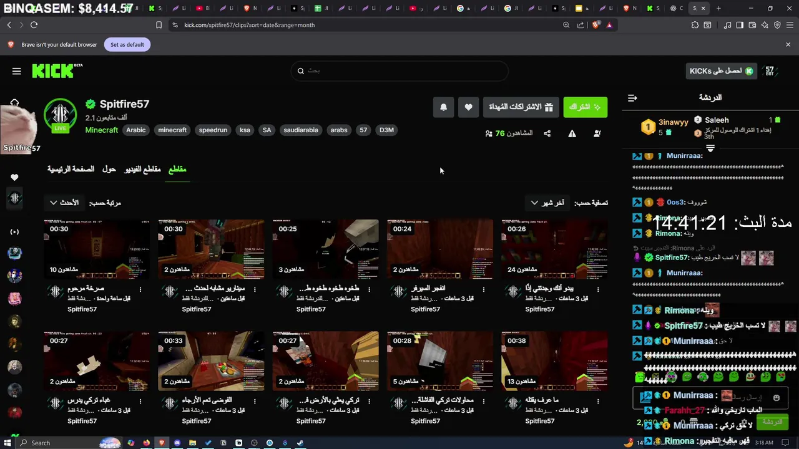799x449 pixels.
Task: Open clip thumbnail titled ما عرف يقتله
Action: tap(554, 361)
